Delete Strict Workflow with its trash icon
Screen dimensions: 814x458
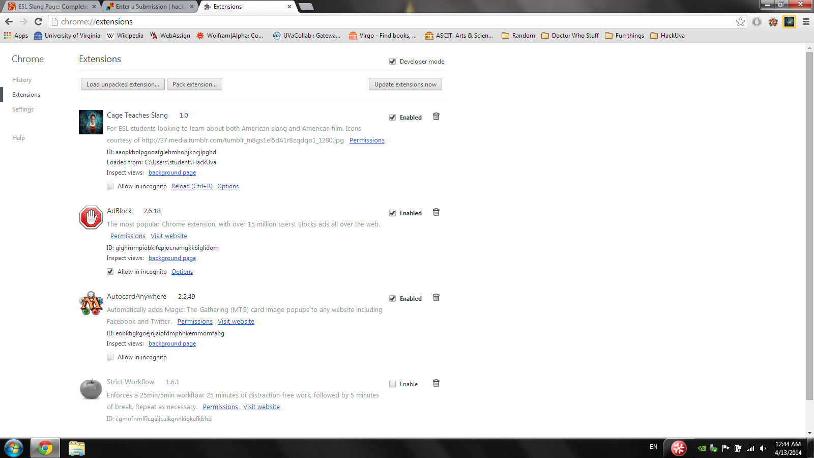[436, 383]
